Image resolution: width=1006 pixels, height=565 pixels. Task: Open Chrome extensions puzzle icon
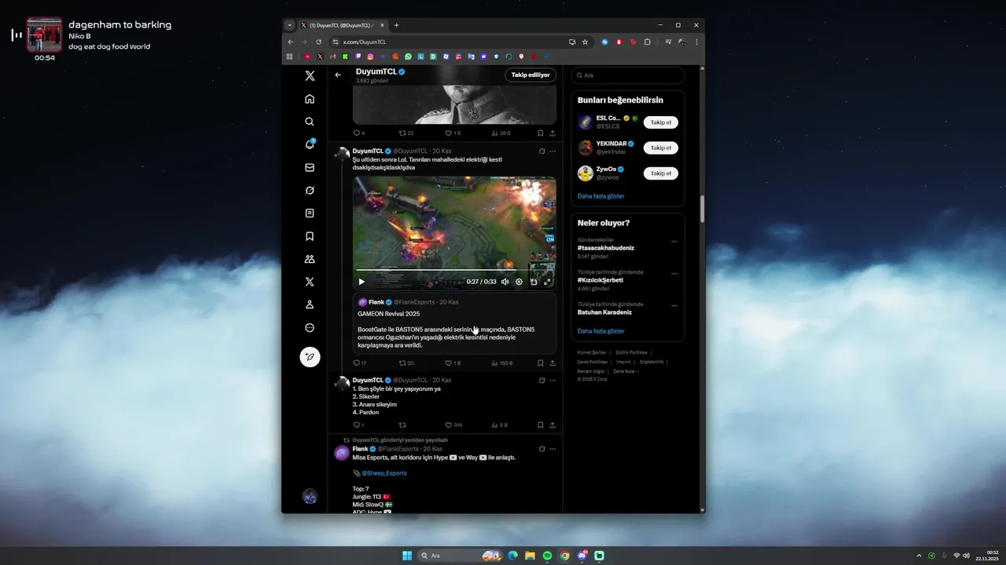pyautogui.click(x=648, y=42)
